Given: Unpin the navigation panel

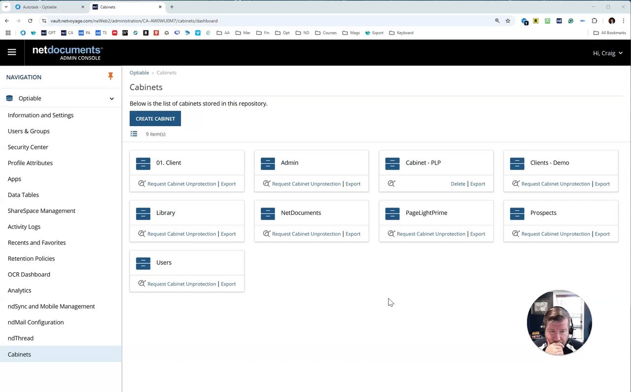Looking at the screenshot, I should 110,76.
